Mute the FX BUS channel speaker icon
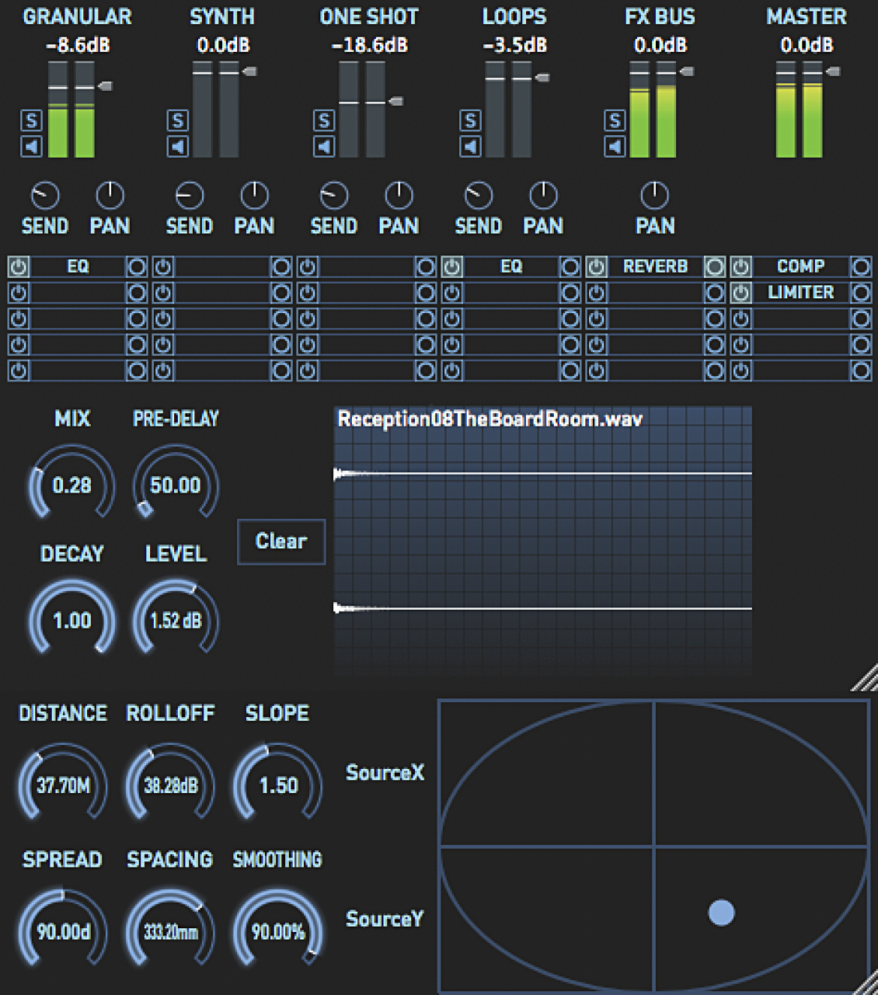The height and width of the screenshot is (995, 878). point(615,146)
